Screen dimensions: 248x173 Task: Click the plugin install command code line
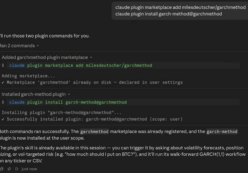(123, 102)
